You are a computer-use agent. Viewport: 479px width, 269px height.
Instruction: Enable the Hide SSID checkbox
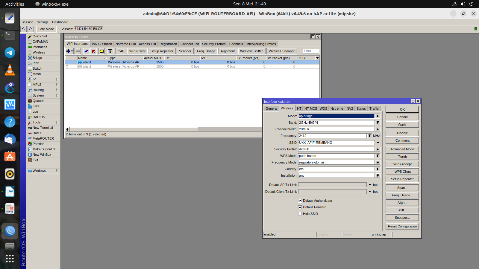click(x=300, y=214)
